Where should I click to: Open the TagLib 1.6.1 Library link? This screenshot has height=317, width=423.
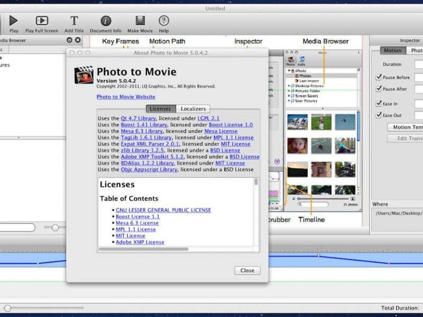click(146, 138)
